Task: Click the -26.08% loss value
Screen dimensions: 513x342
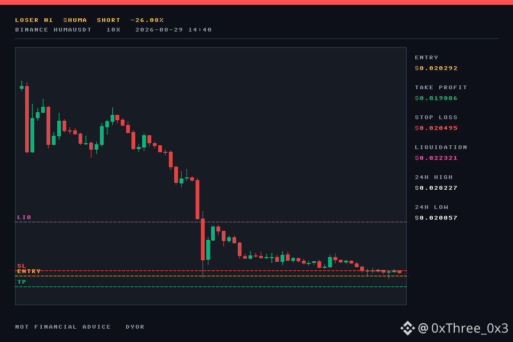Action: click(147, 20)
